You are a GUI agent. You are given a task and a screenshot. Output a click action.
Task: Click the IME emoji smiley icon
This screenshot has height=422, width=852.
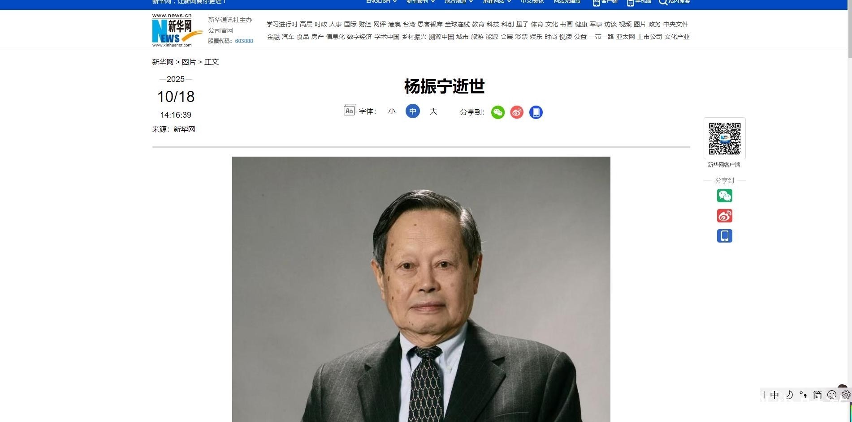[x=832, y=395]
